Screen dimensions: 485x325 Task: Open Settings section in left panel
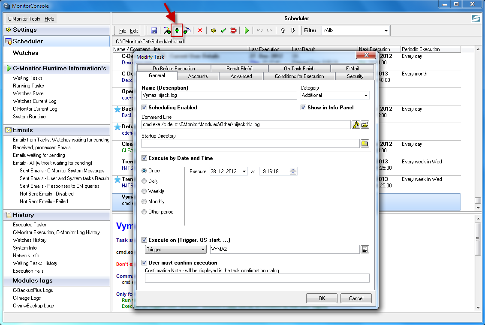(25, 30)
